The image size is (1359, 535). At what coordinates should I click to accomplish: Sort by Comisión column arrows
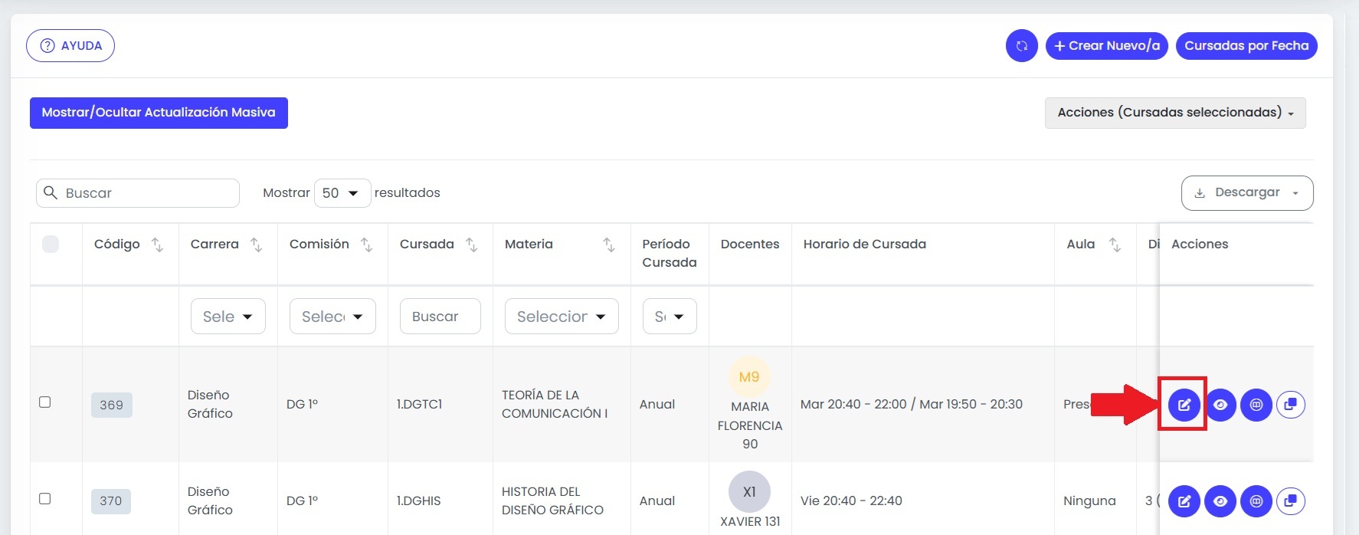coord(366,245)
